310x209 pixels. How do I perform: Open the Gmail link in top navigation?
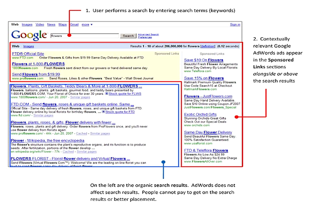click(x=74, y=25)
